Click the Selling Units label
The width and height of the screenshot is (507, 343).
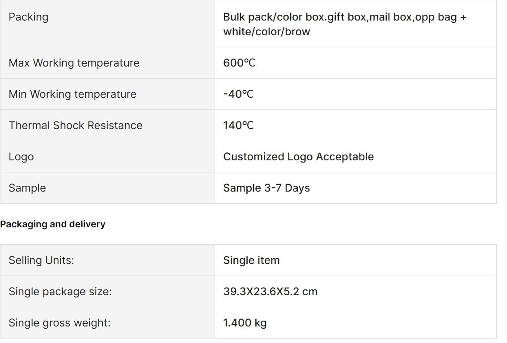(42, 260)
